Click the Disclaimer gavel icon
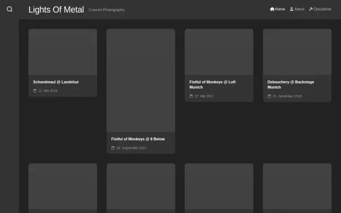 point(311,9)
